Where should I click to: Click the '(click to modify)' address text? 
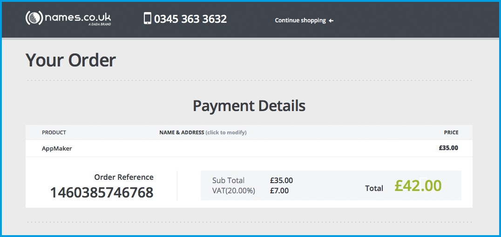click(226, 132)
